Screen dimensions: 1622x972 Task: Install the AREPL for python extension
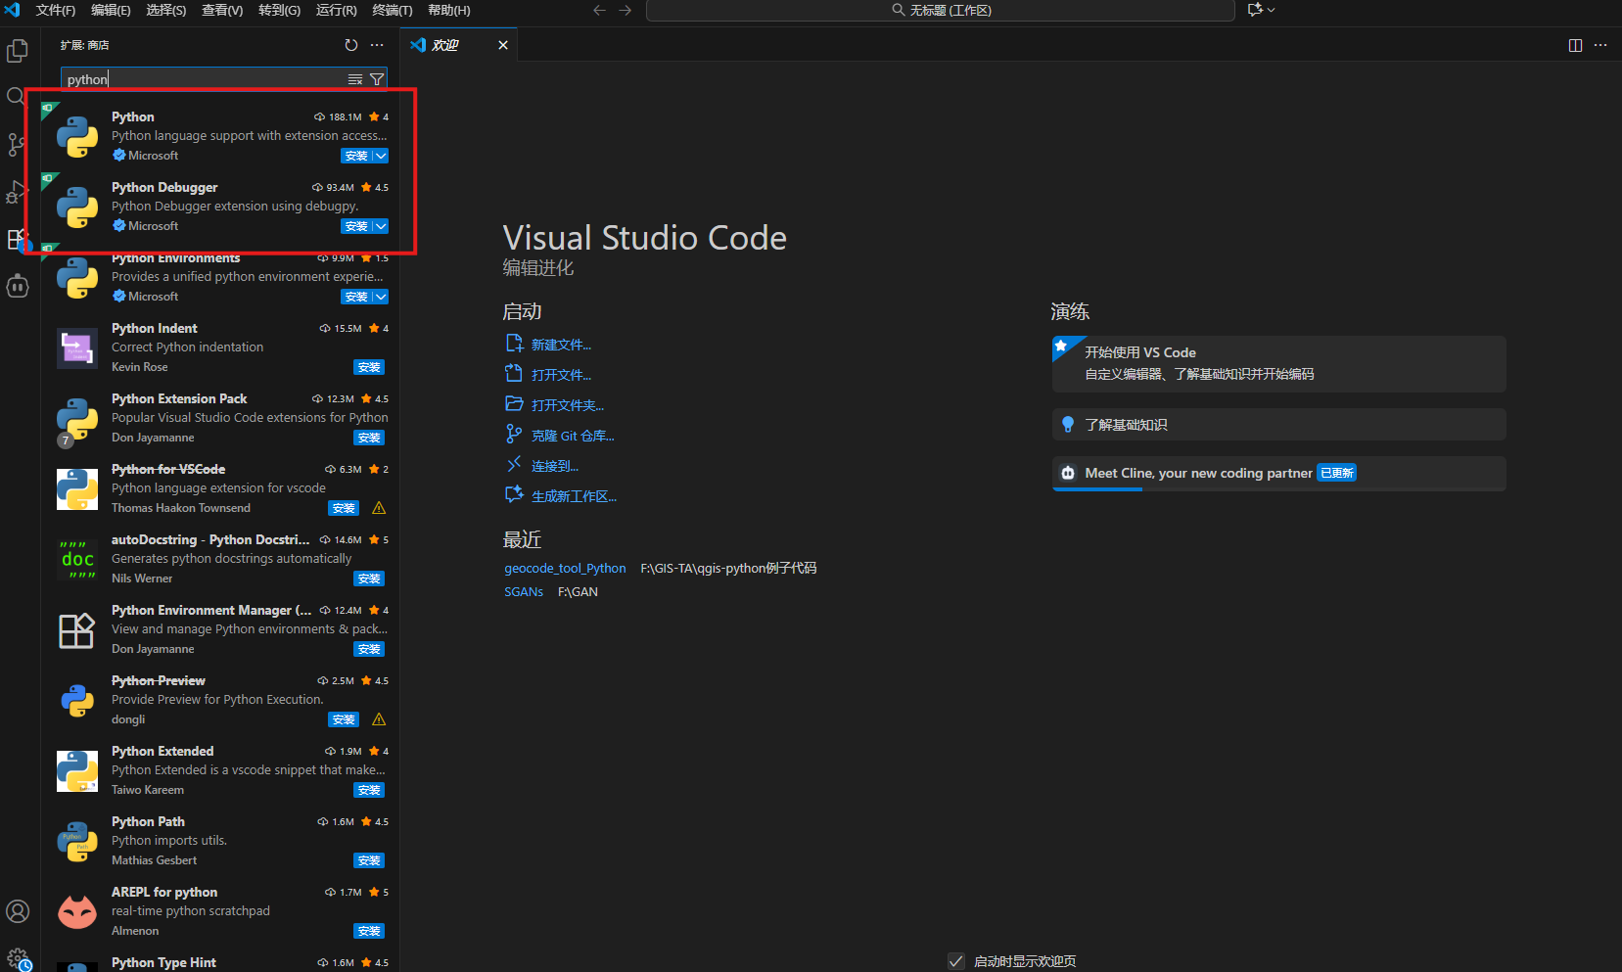(x=369, y=931)
